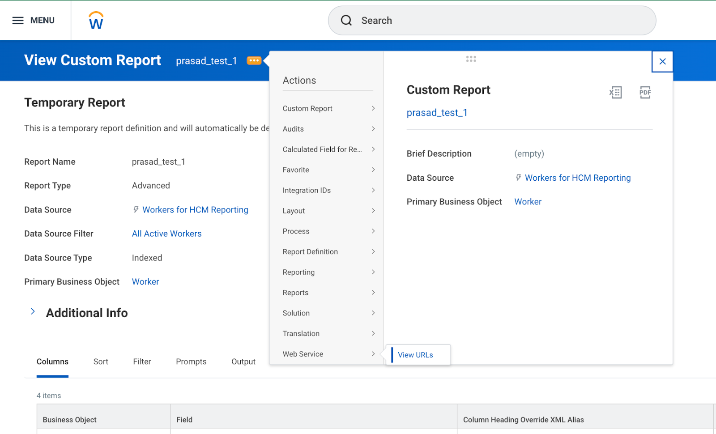Image resolution: width=716 pixels, height=434 pixels.
Task: Open the All Active Workers link
Action: pyautogui.click(x=166, y=234)
